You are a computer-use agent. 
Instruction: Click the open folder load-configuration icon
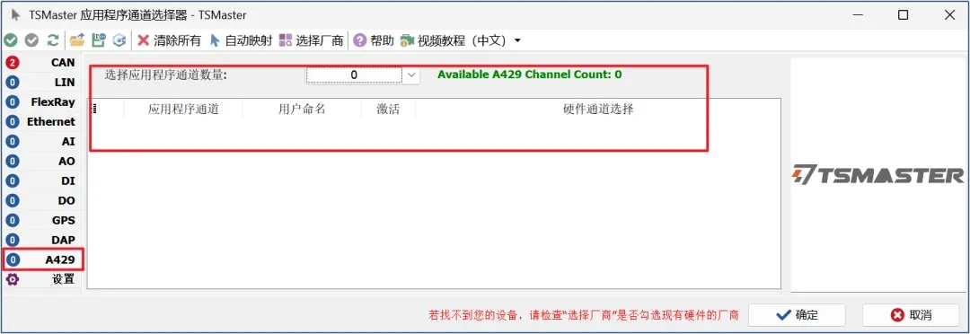click(76, 40)
